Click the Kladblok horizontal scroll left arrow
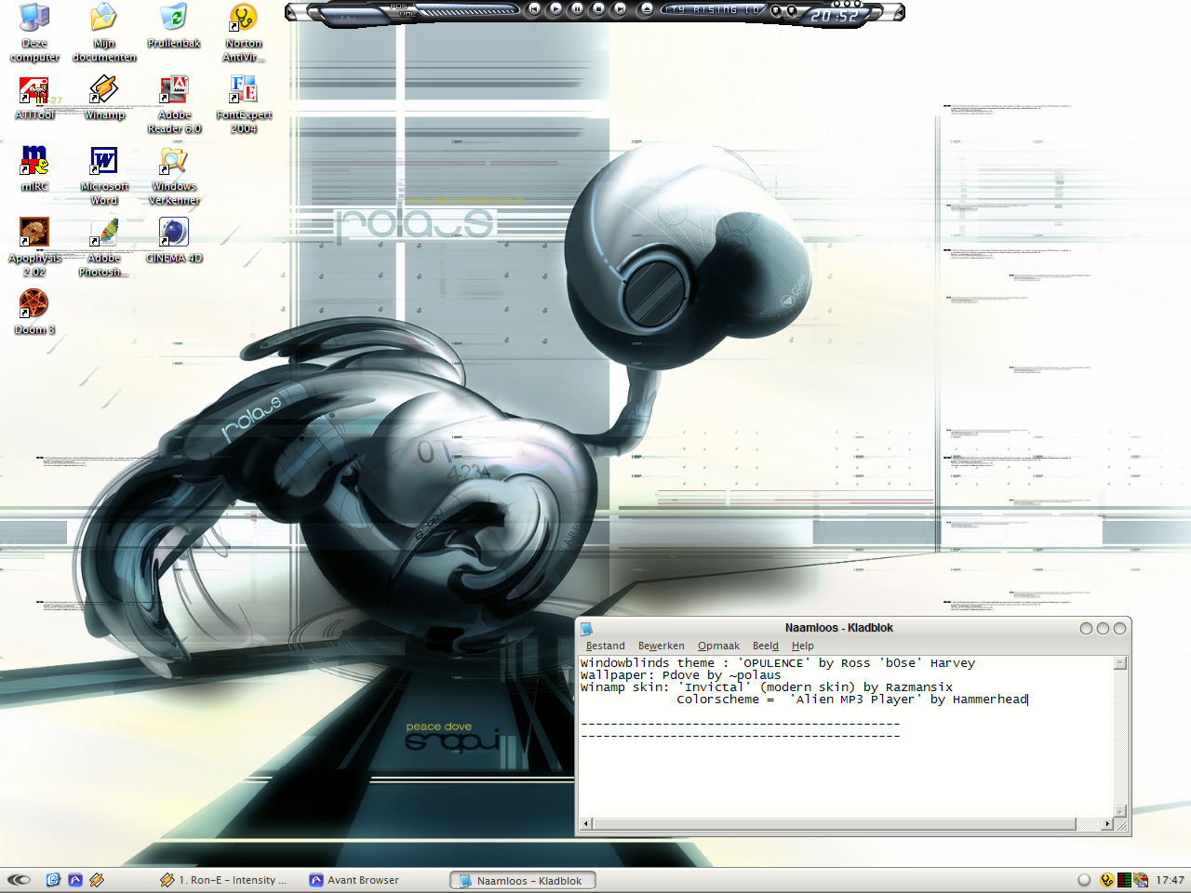The height and width of the screenshot is (893, 1191). click(585, 823)
